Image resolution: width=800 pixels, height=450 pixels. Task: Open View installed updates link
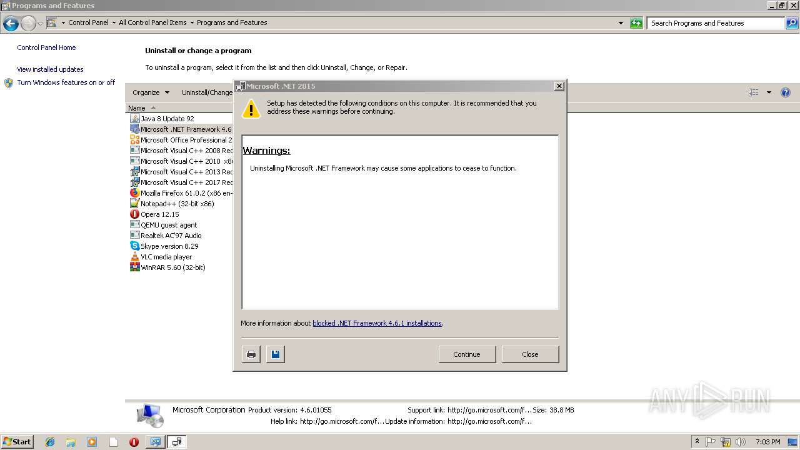coord(50,69)
